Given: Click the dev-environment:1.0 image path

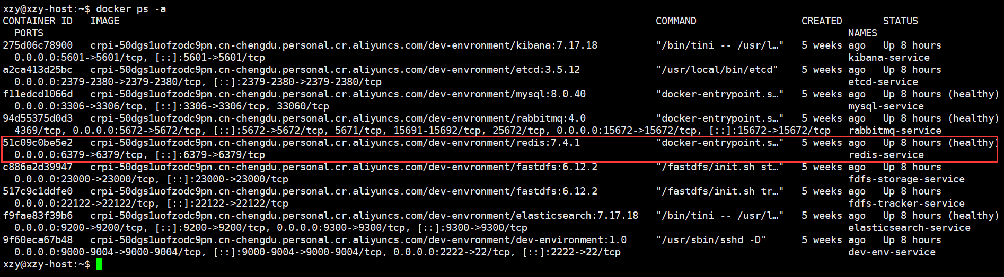Looking at the screenshot, I should click(x=358, y=240).
